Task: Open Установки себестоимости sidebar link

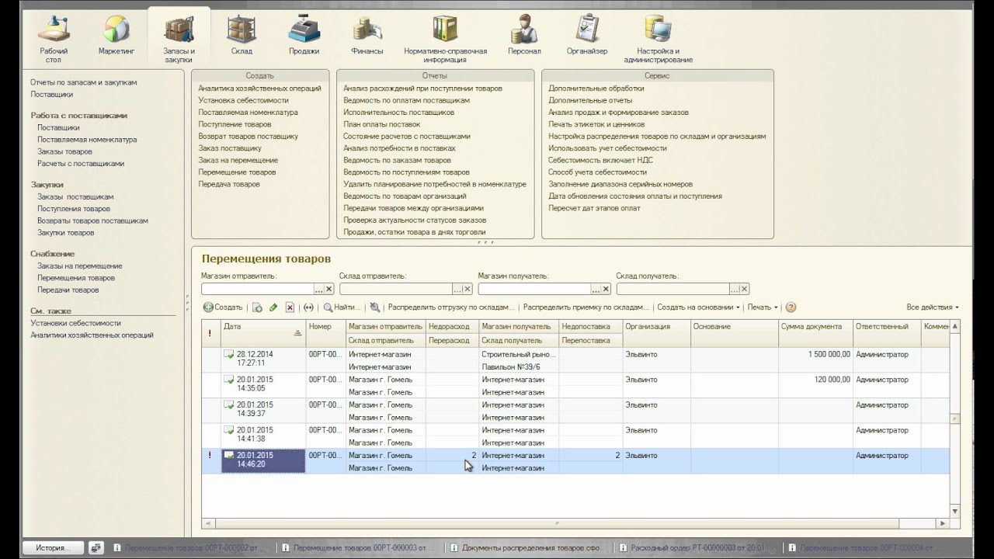Action: (x=75, y=323)
